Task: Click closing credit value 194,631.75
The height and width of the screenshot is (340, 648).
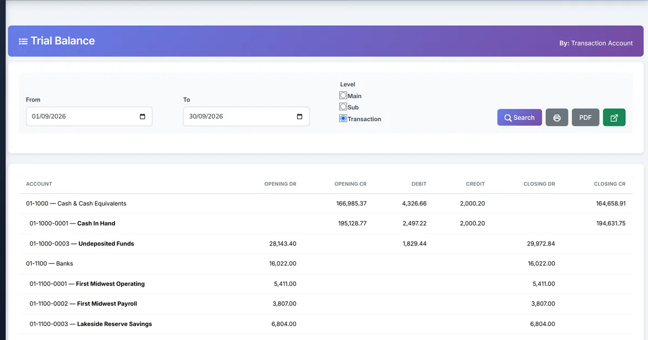Action: 611,223
